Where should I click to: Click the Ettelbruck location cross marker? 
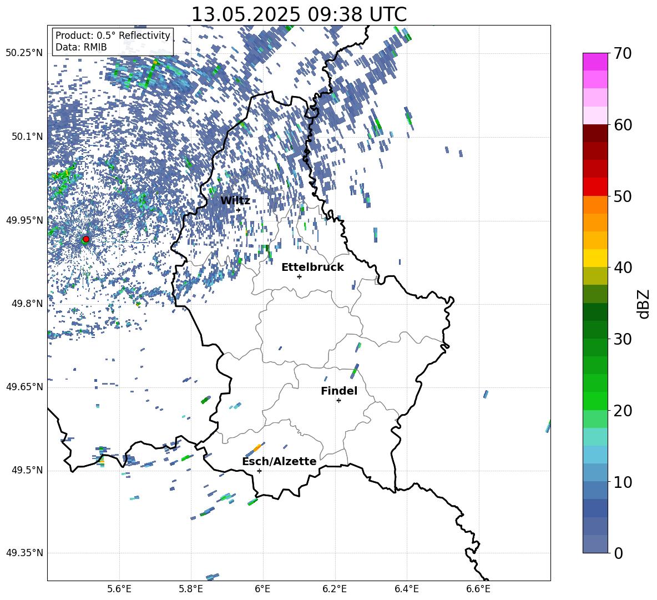coord(299,276)
